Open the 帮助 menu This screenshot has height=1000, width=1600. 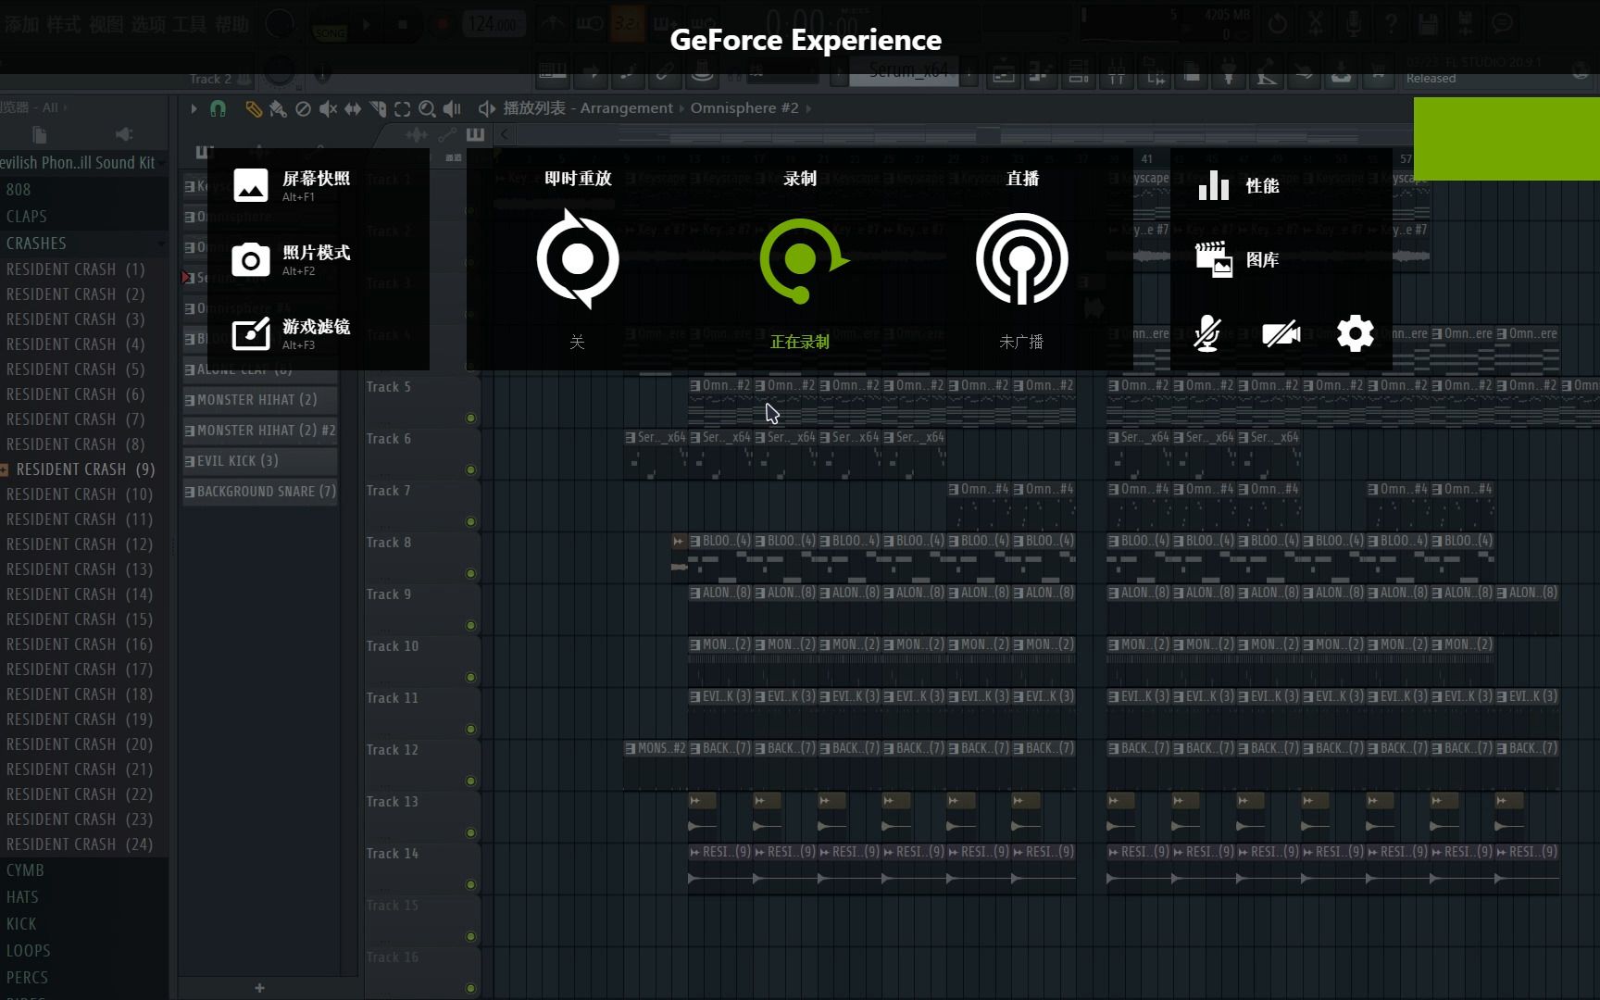tap(232, 24)
